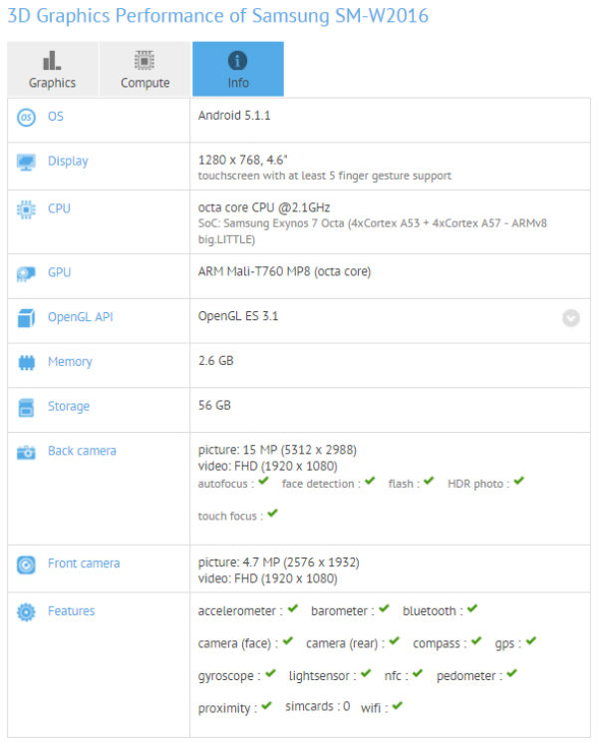Click the octa core CPU @2.1GHz text
The height and width of the screenshot is (743, 598).
click(x=264, y=207)
